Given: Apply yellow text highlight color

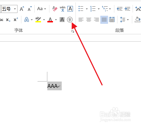Looking at the screenshot, I should pyautogui.click(x=38, y=20).
